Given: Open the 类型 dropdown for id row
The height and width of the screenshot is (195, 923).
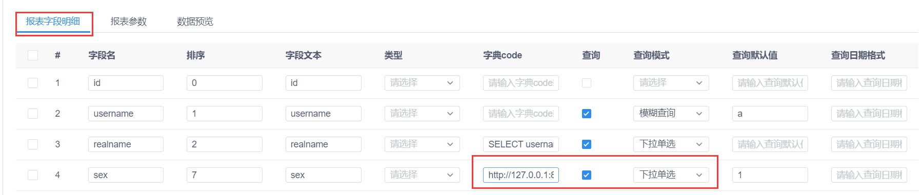Looking at the screenshot, I should click(422, 83).
